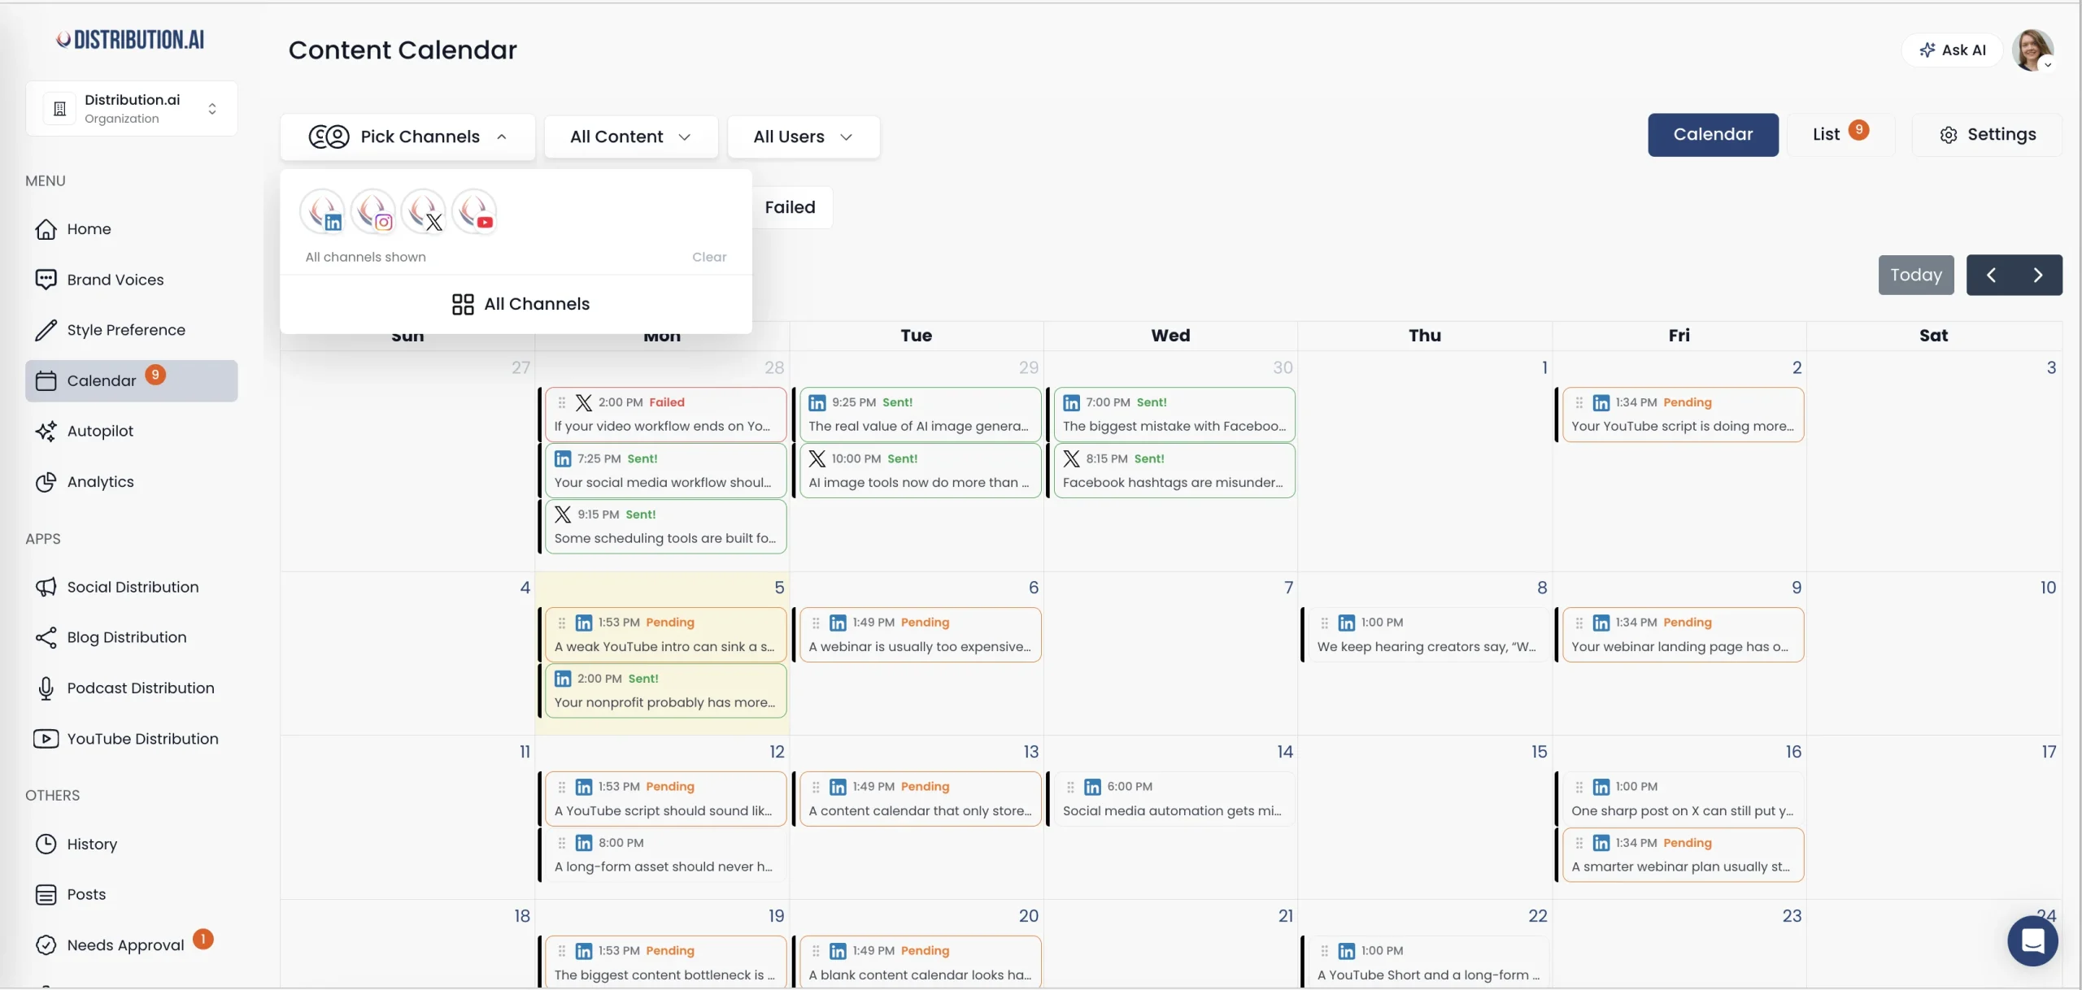Toggle the Instagram channel avatar
The width and height of the screenshot is (2082, 990).
point(373,212)
